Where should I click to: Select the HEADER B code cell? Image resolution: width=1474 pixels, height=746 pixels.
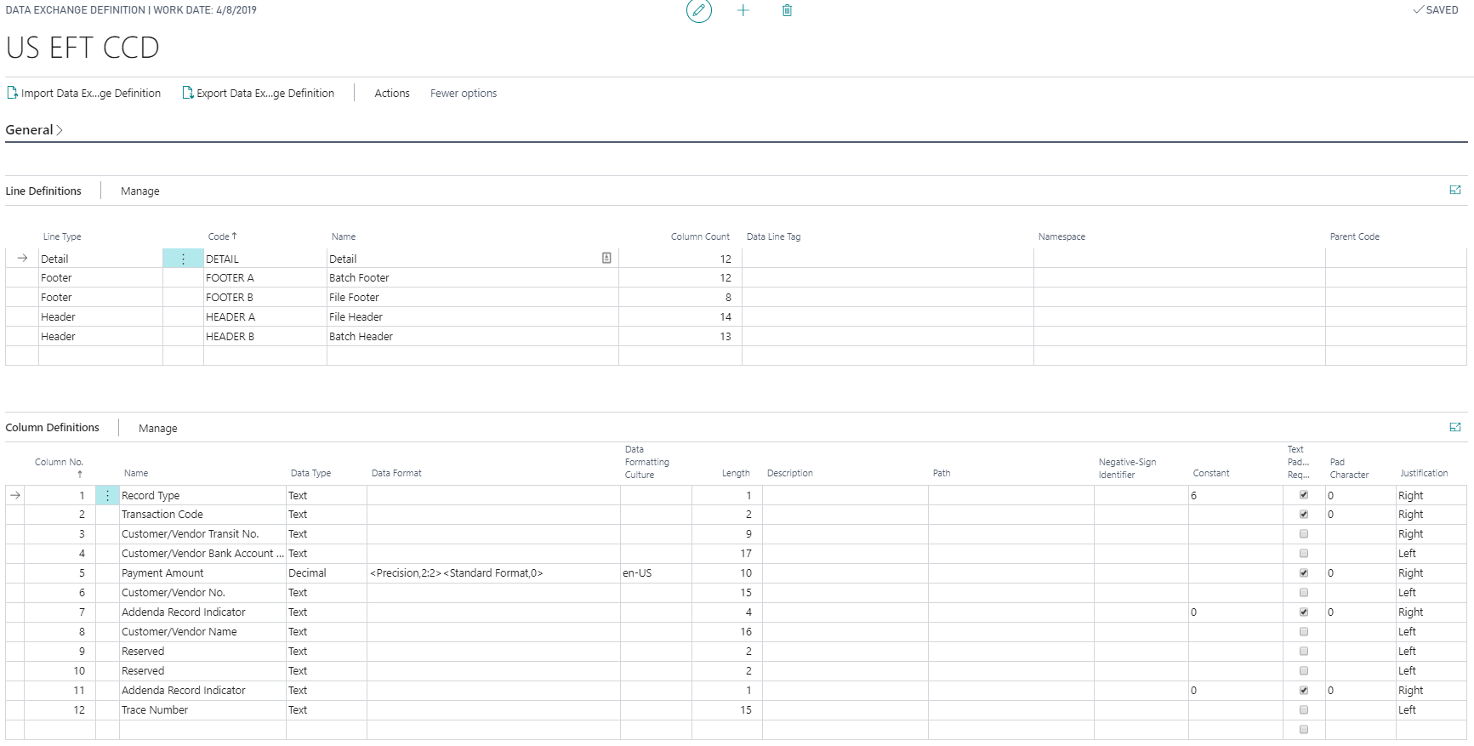coord(265,337)
